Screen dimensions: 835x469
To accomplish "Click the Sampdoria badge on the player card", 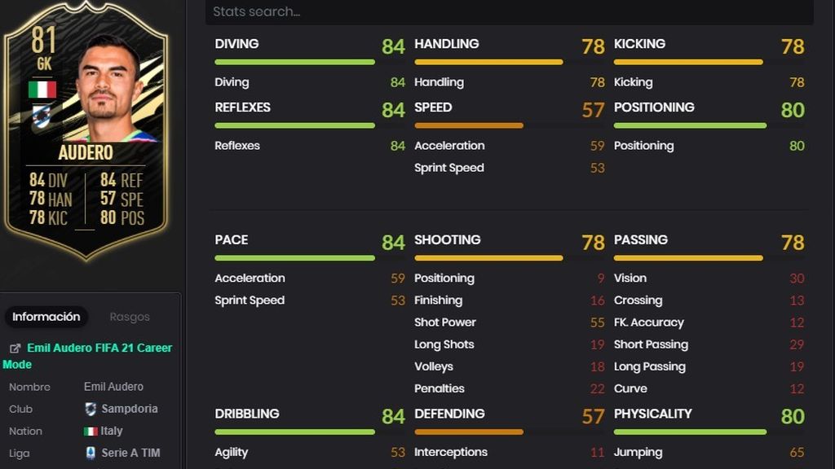I will pos(42,116).
